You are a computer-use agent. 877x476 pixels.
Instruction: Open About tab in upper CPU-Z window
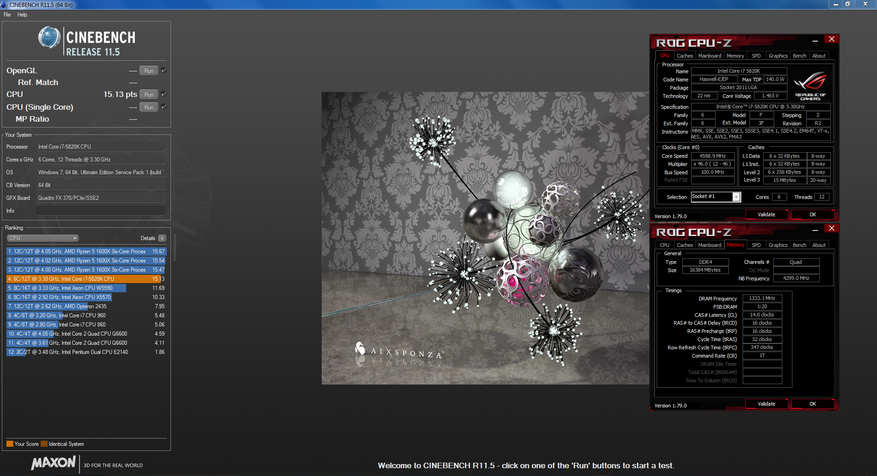pyautogui.click(x=819, y=56)
